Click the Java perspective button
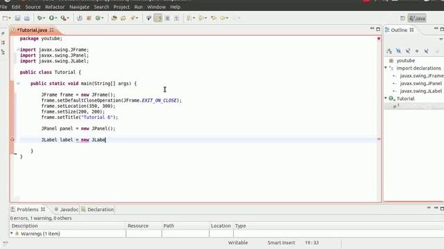The width and height of the screenshot is (444, 249). pos(417,19)
